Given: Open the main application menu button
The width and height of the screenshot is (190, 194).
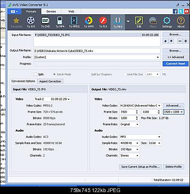Looking at the screenshot, I should (x=14, y=11).
